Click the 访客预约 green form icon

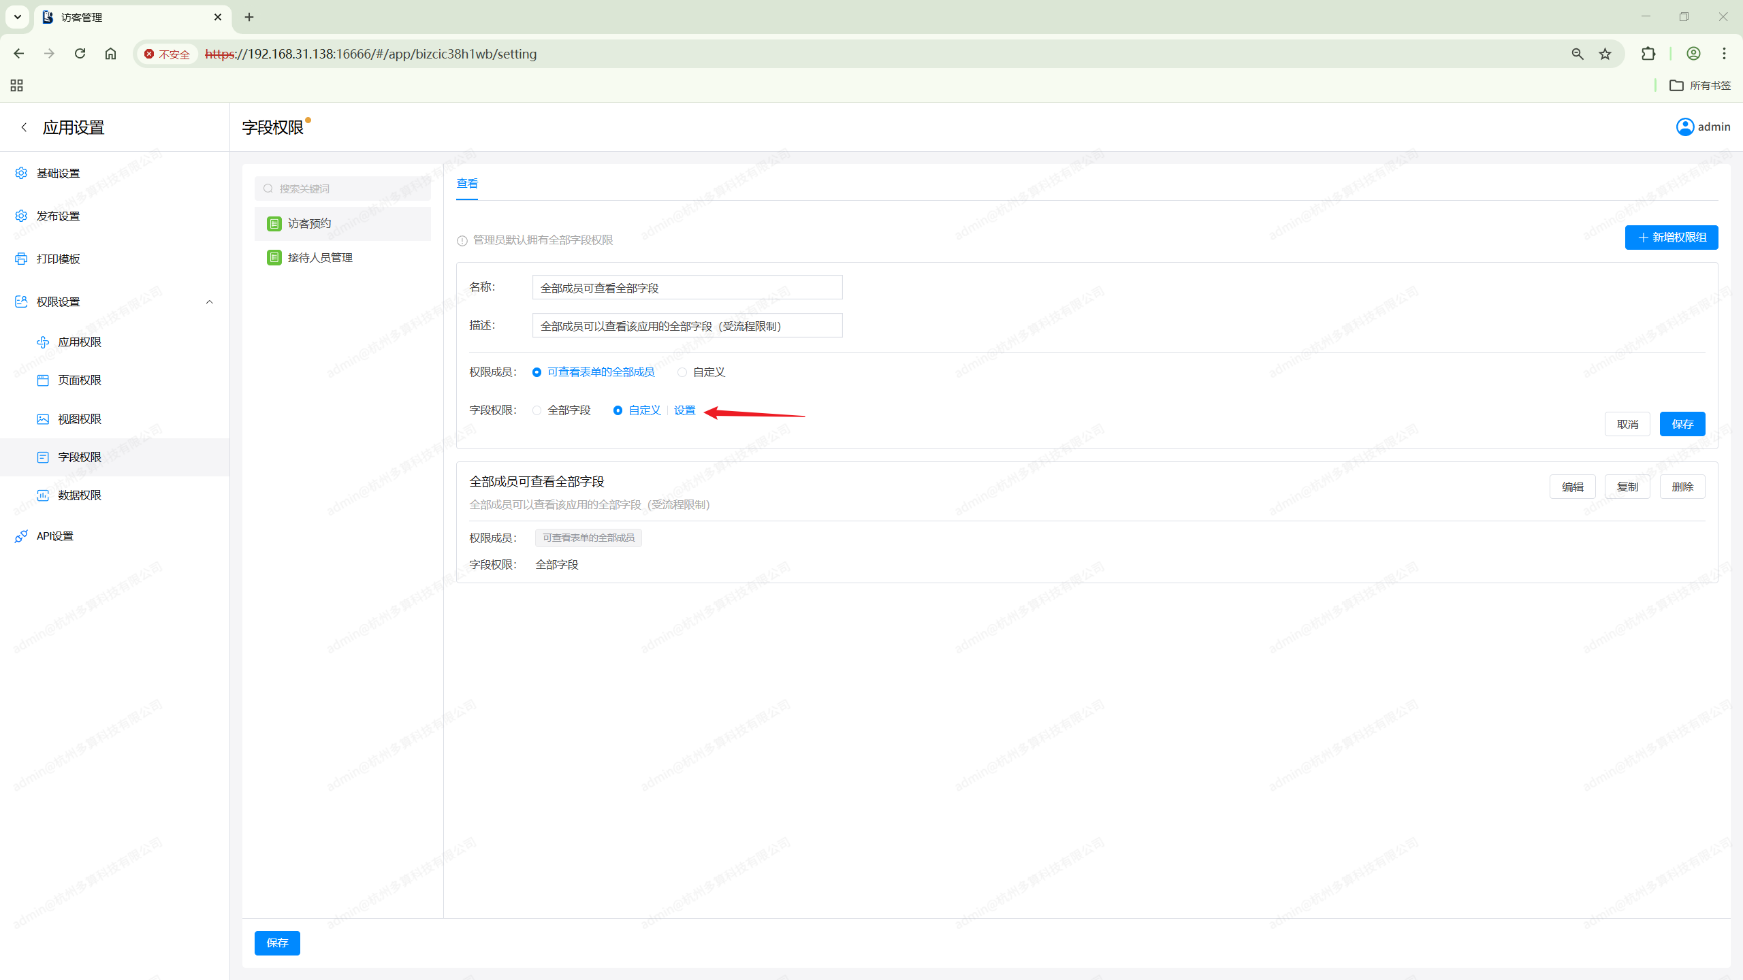coord(274,223)
